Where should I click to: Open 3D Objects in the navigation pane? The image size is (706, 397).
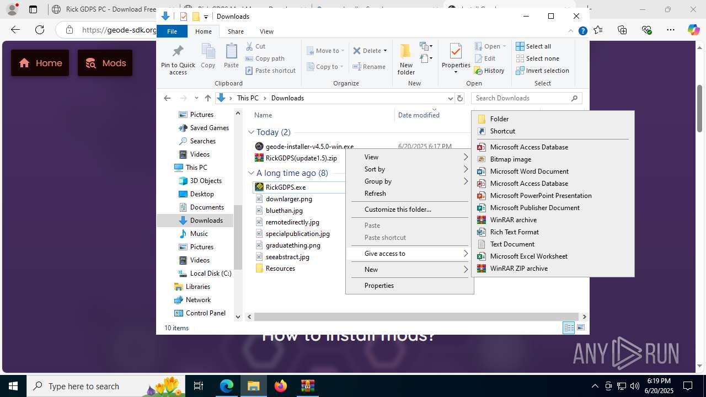tap(200, 181)
